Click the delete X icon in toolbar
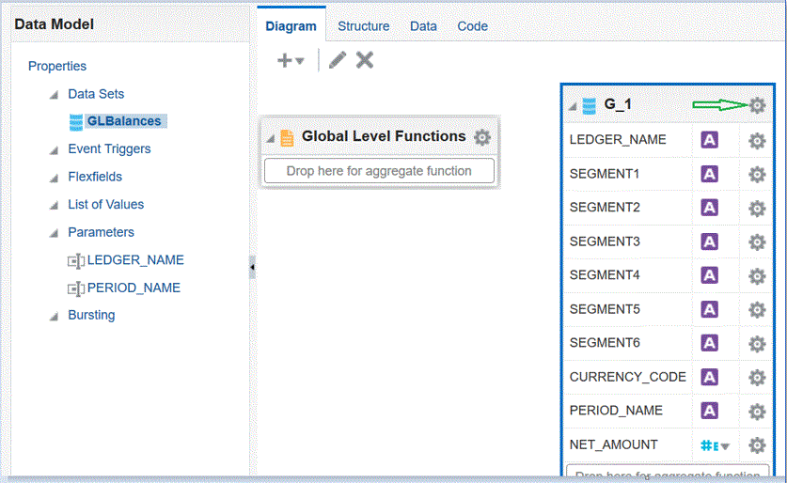Screen dimensions: 787x483 (365, 60)
